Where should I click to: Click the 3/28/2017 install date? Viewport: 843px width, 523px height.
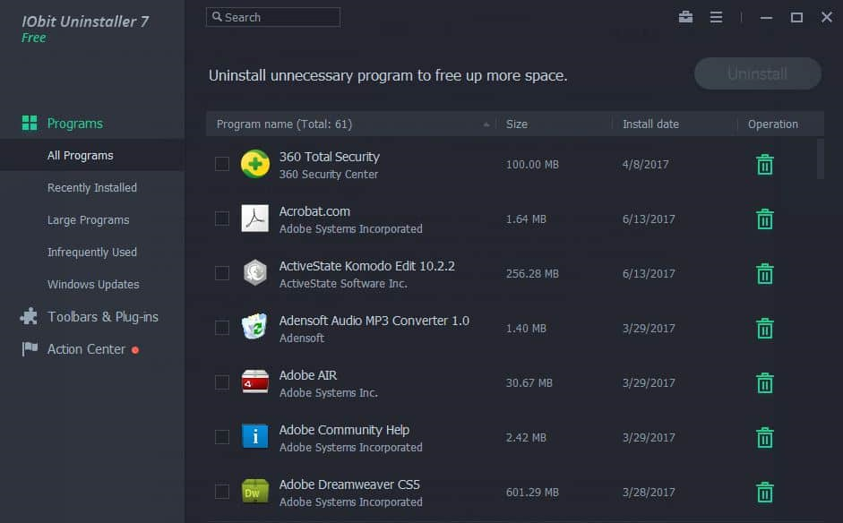[x=649, y=493]
